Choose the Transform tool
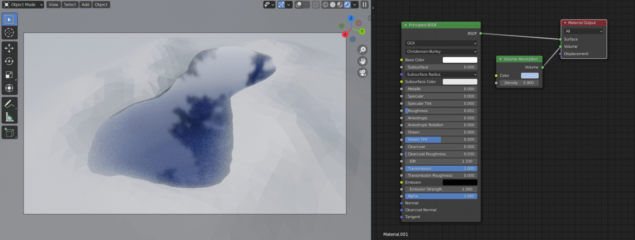 9,88
